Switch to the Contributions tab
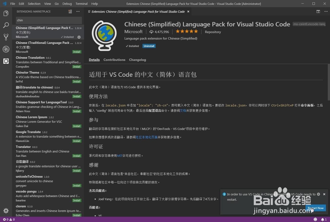This screenshot has width=330, height=222. point(114,60)
